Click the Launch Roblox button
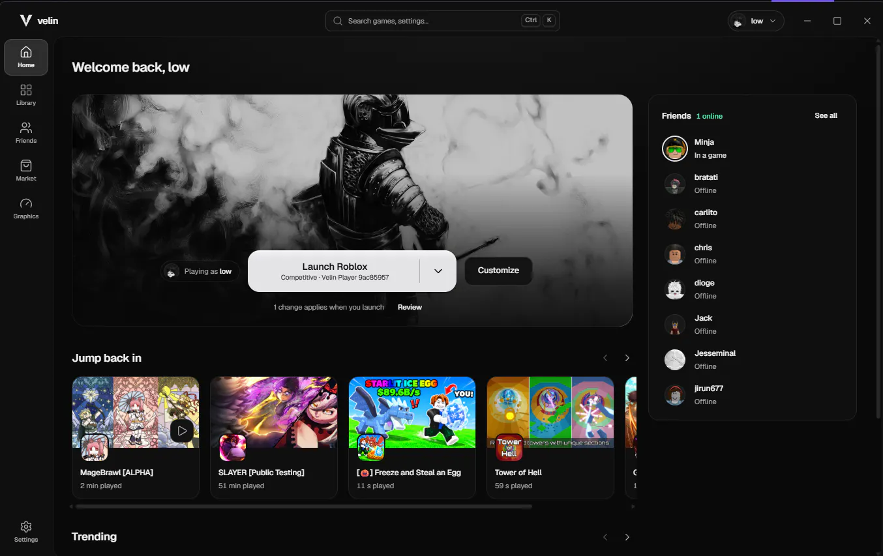The image size is (883, 556). (334, 271)
